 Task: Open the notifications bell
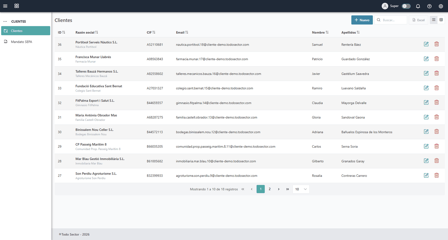(418, 6)
